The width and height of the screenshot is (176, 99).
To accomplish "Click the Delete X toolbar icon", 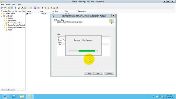I will pyautogui.click(x=23, y=8).
